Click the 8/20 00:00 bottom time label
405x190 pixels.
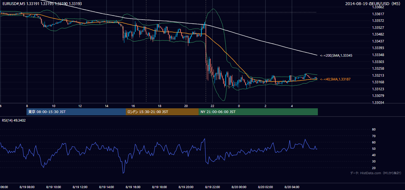[x=239, y=187]
